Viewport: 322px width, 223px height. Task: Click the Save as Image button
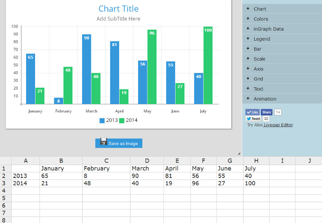[122, 143]
